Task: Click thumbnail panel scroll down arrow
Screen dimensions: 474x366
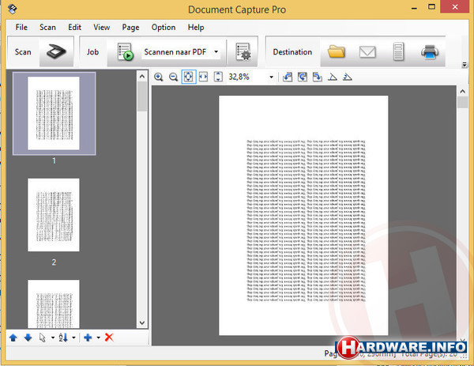Action: [x=142, y=323]
